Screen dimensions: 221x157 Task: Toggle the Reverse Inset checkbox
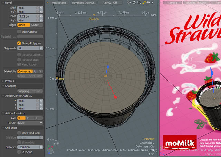[19, 60]
